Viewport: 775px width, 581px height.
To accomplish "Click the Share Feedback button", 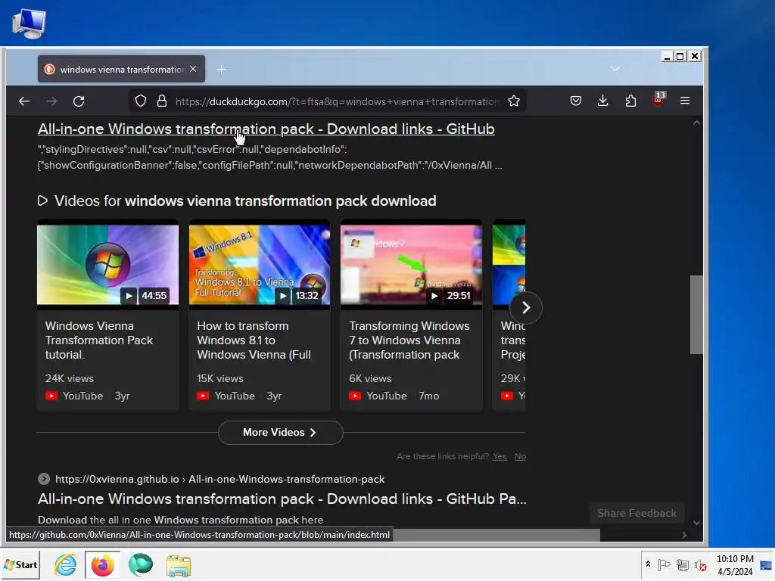I will 636,514.
